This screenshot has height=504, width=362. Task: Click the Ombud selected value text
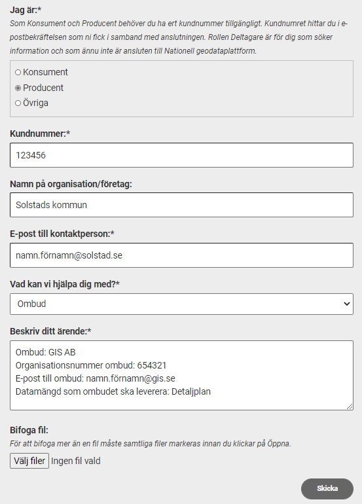click(31, 304)
